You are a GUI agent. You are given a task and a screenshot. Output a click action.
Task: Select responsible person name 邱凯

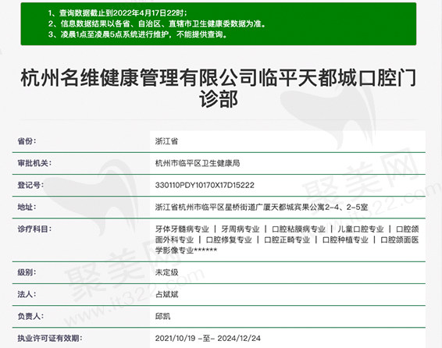coord(162,317)
